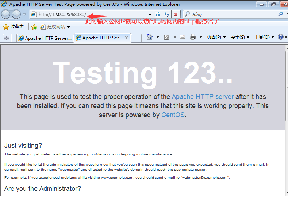Follow the Apache HTTP server link
Image resolution: width=288 pixels, height=197 pixels.
tap(203, 97)
